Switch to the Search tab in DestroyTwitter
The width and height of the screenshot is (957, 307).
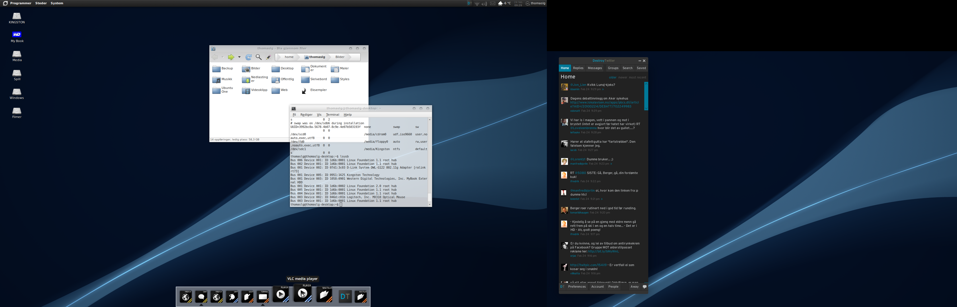pos(627,68)
